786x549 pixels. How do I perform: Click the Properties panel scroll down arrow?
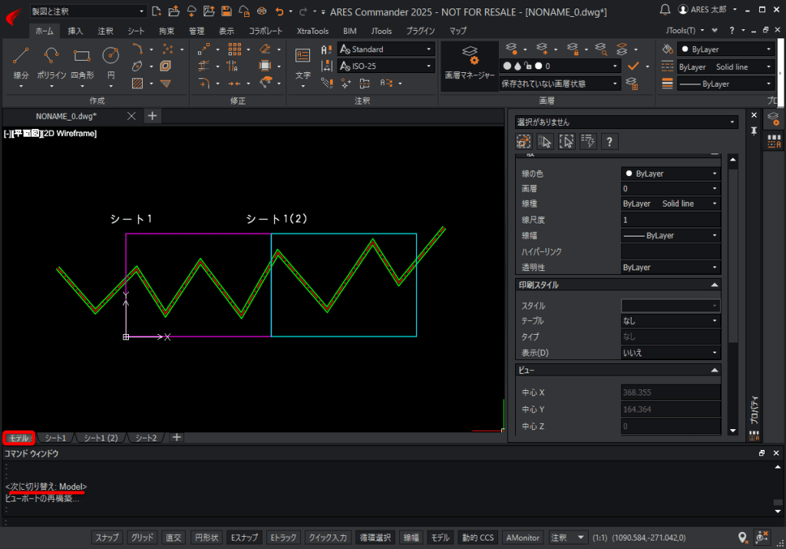coord(733,430)
